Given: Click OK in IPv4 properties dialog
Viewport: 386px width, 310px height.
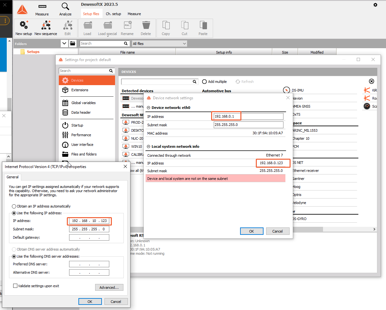Looking at the screenshot, I should [90, 302].
